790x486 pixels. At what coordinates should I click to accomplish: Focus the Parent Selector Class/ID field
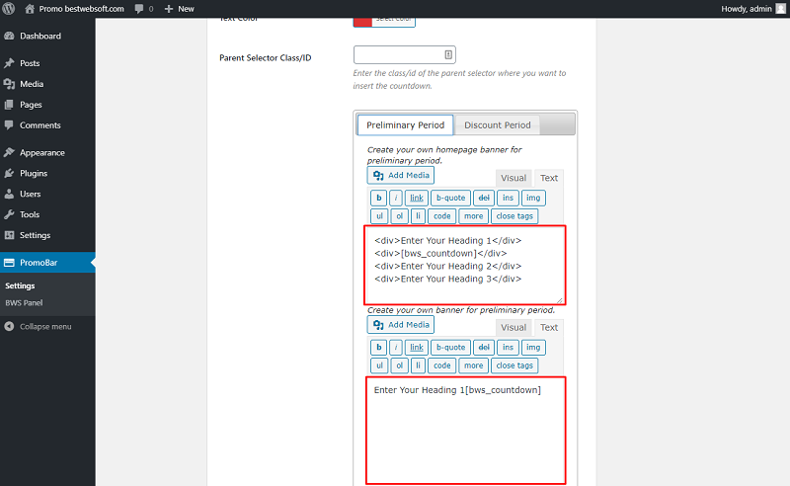tap(405, 54)
